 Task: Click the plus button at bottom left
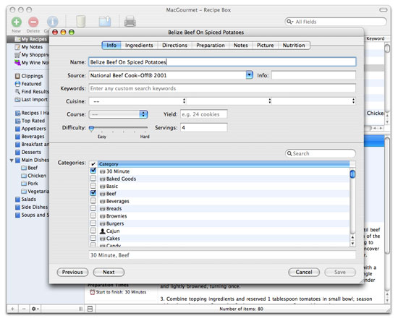pos(13,309)
